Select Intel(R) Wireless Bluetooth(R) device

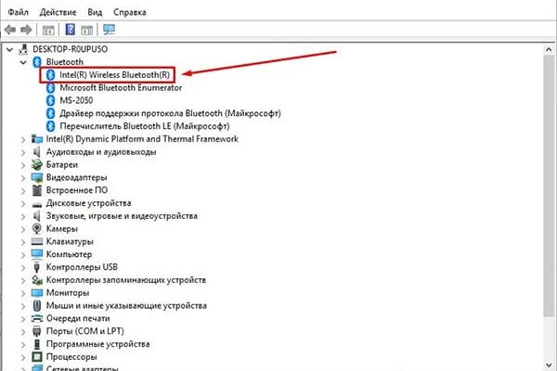115,75
